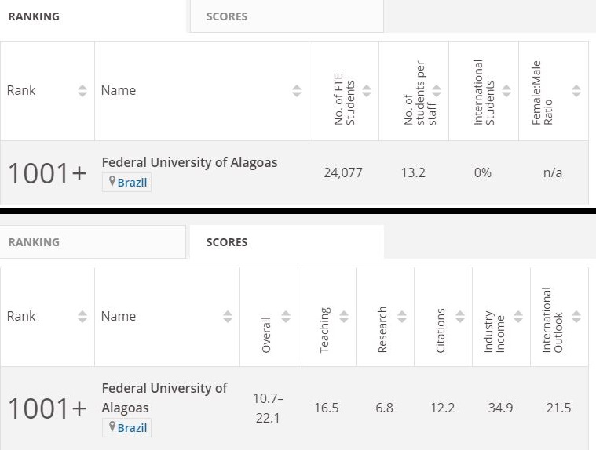Sort by Female:Male Ratio arrows

[x=576, y=91]
